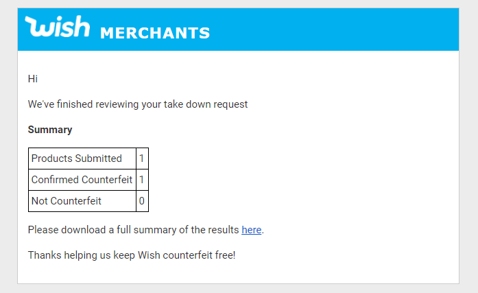The width and height of the screenshot is (478, 293).
Task: Click the blue header banner background
Action: (335, 30)
